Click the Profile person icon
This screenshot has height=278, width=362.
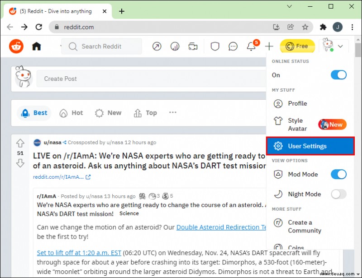click(278, 104)
